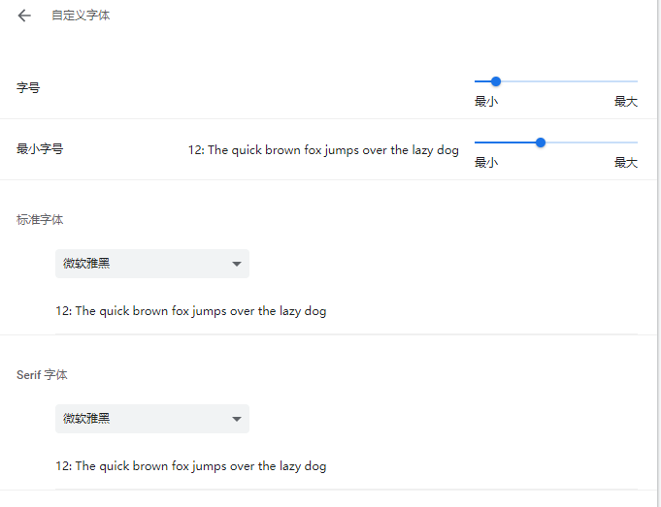Click the Serif 字体 section heading
661x507 pixels.
click(42, 375)
